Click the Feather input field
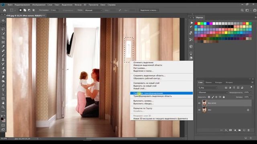The width and height of the screenshot is (257, 144). (x=54, y=10)
